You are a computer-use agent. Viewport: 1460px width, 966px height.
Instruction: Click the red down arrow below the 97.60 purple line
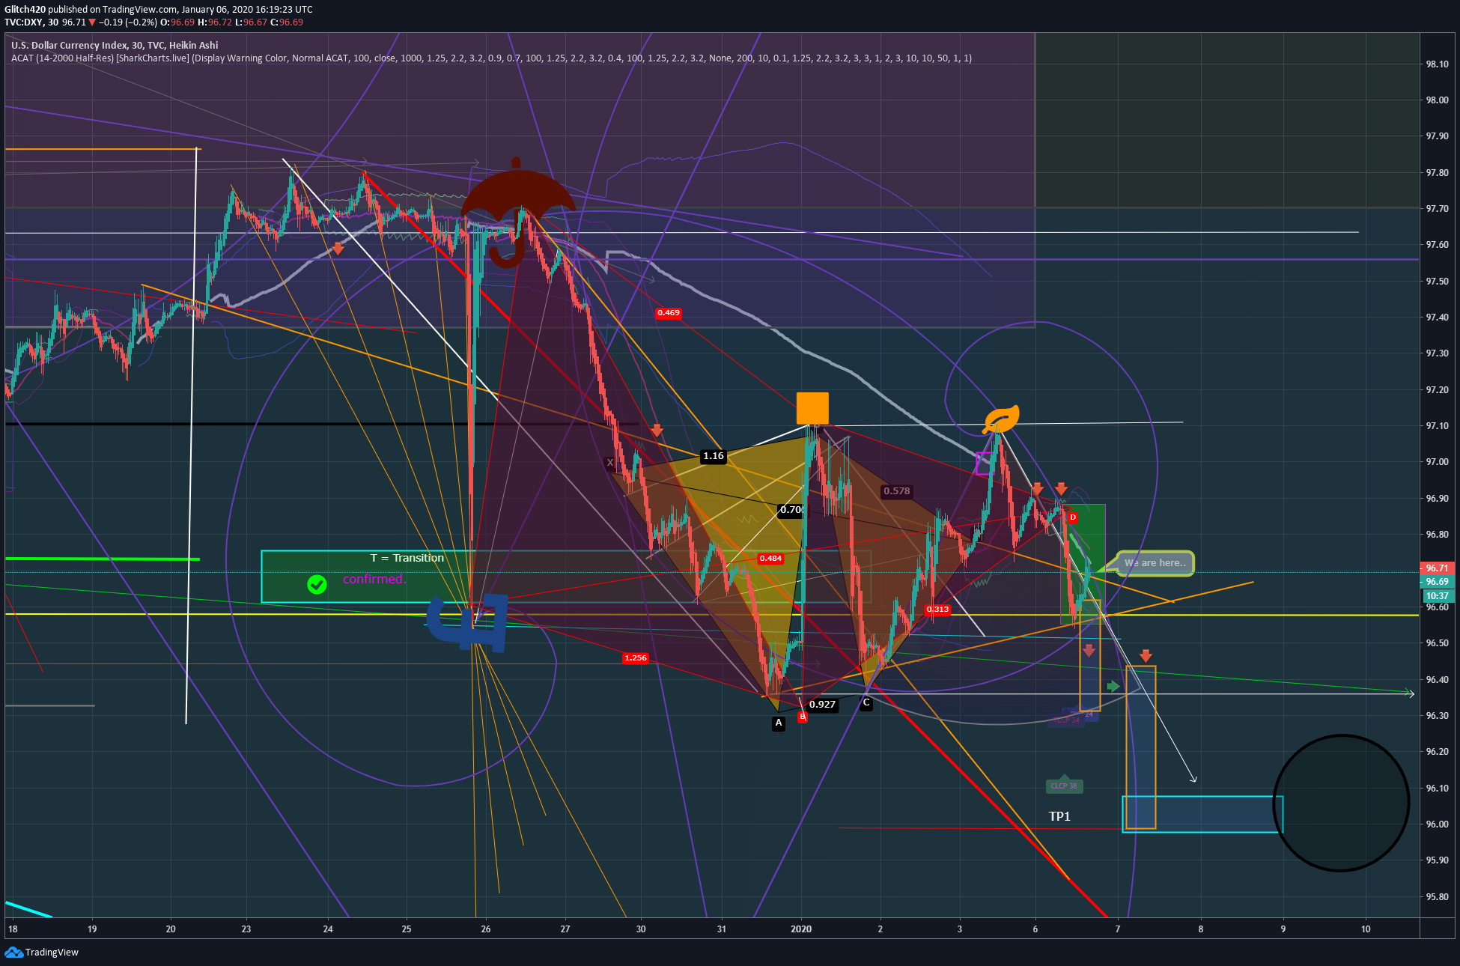[x=338, y=249]
